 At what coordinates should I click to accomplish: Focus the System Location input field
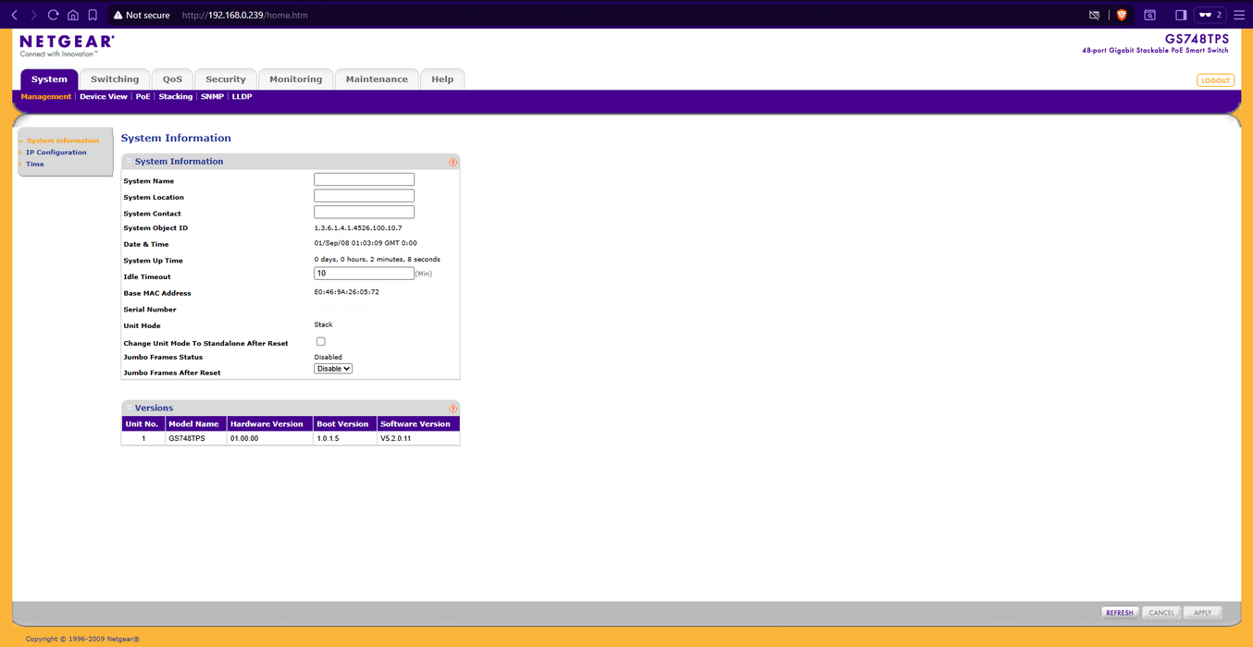(365, 196)
